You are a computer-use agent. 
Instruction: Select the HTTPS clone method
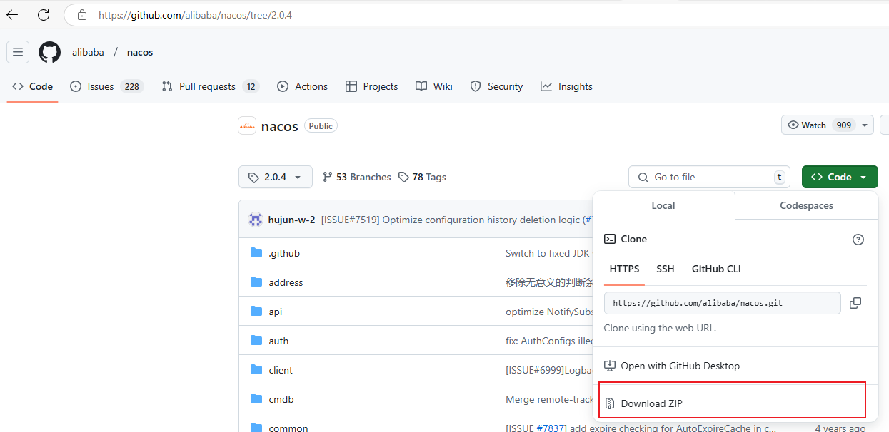pyautogui.click(x=624, y=269)
